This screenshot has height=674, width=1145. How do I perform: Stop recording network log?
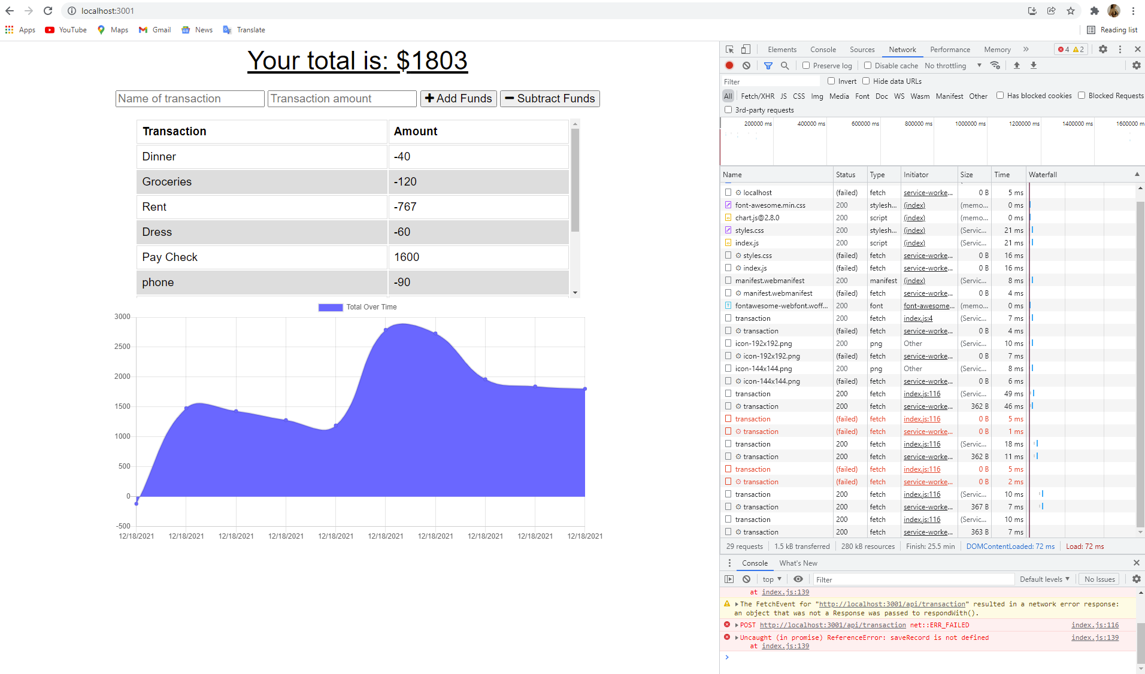pyautogui.click(x=729, y=65)
